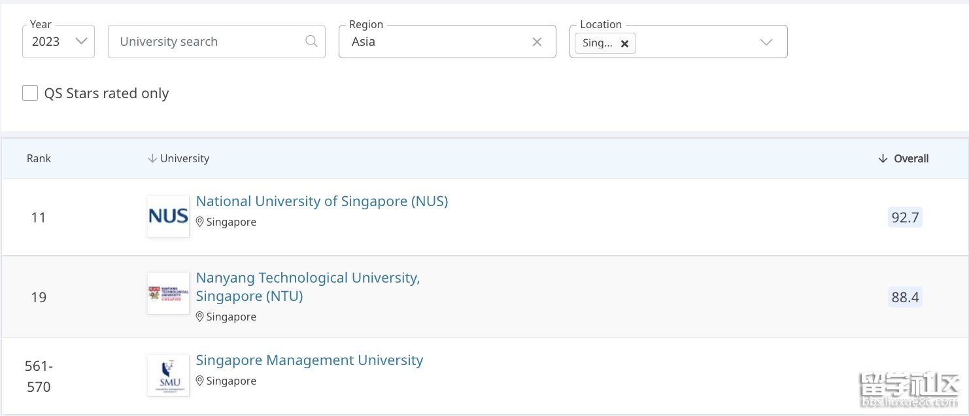Open the NUS logo thumbnail

click(x=168, y=217)
